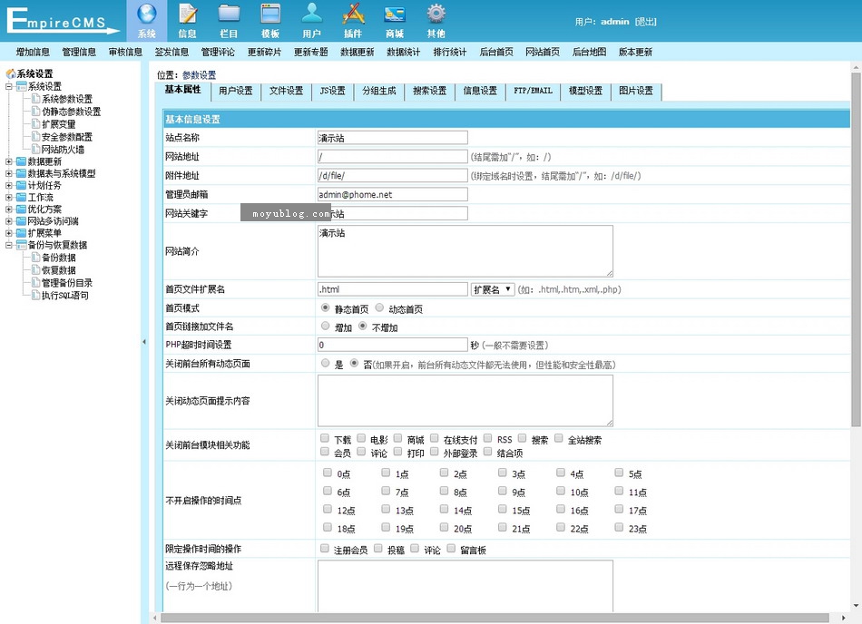Click the 参数设置 breadcrumb link
Image resolution: width=862 pixels, height=624 pixels.
[199, 75]
